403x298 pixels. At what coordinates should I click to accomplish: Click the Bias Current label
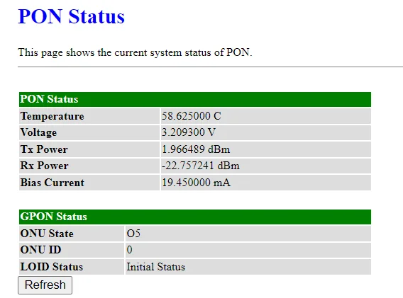click(x=53, y=183)
